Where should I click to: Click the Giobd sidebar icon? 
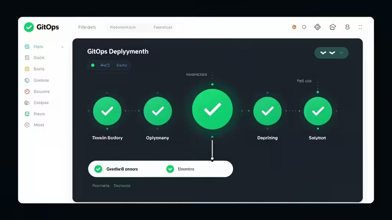coord(27,58)
